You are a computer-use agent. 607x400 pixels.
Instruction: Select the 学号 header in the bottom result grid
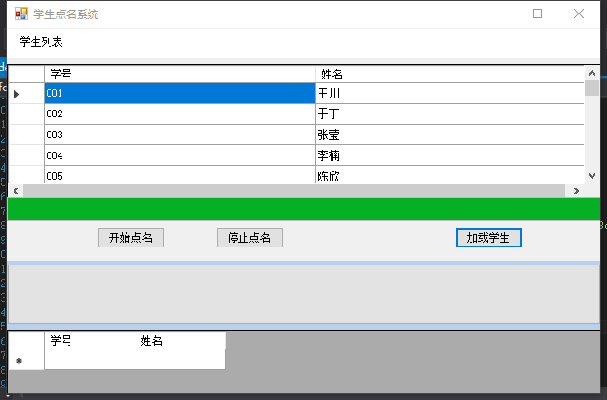(89, 340)
